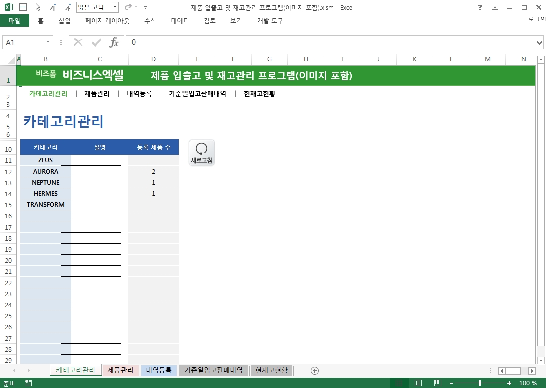Click 제품관리 navigation link in sheet
Screen dimensions: 546x388
(x=97, y=94)
